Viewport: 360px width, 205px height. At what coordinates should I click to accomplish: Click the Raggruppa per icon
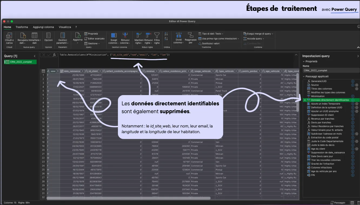190,35
